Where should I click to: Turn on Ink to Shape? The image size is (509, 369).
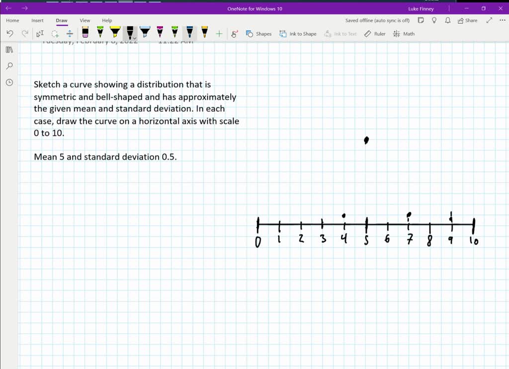click(298, 34)
